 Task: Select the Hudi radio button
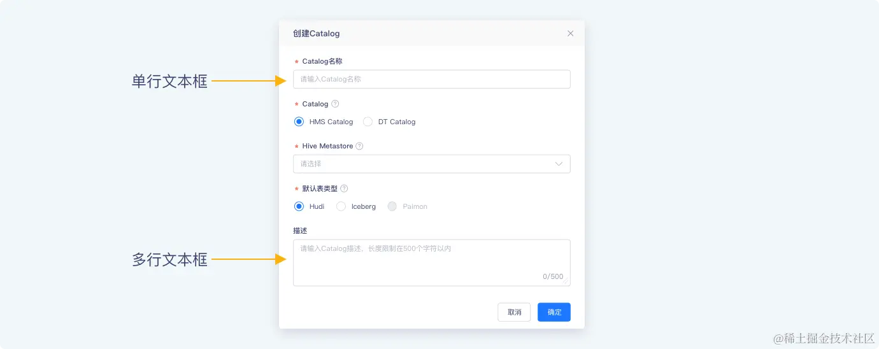click(x=299, y=206)
